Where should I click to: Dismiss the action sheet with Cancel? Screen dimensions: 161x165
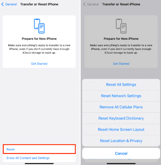point(121,153)
